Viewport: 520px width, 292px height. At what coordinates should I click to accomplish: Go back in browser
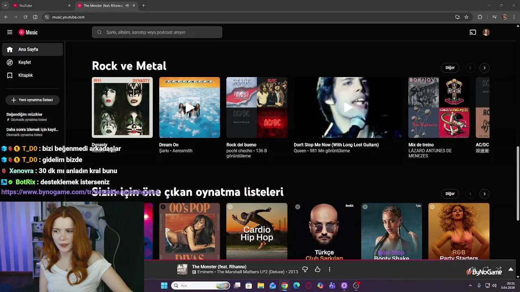pos(6,17)
